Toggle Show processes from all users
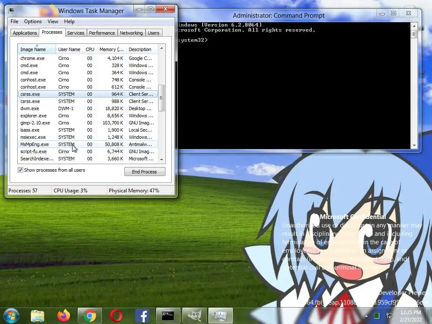 point(20,170)
